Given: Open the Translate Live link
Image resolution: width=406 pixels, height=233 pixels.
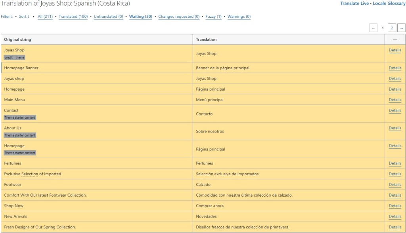Looking at the screenshot, I should click(x=355, y=4).
